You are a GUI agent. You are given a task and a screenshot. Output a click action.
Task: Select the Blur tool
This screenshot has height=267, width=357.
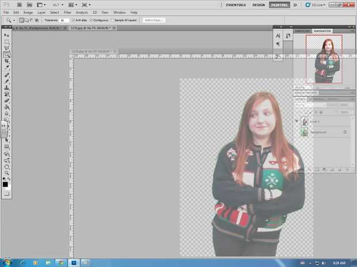tap(7, 113)
